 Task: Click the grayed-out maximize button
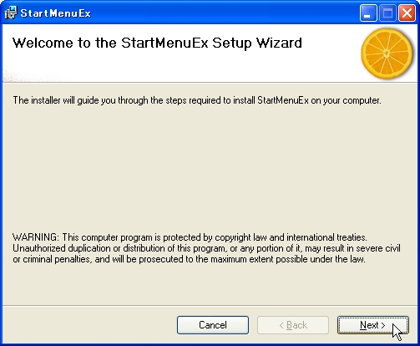387,13
